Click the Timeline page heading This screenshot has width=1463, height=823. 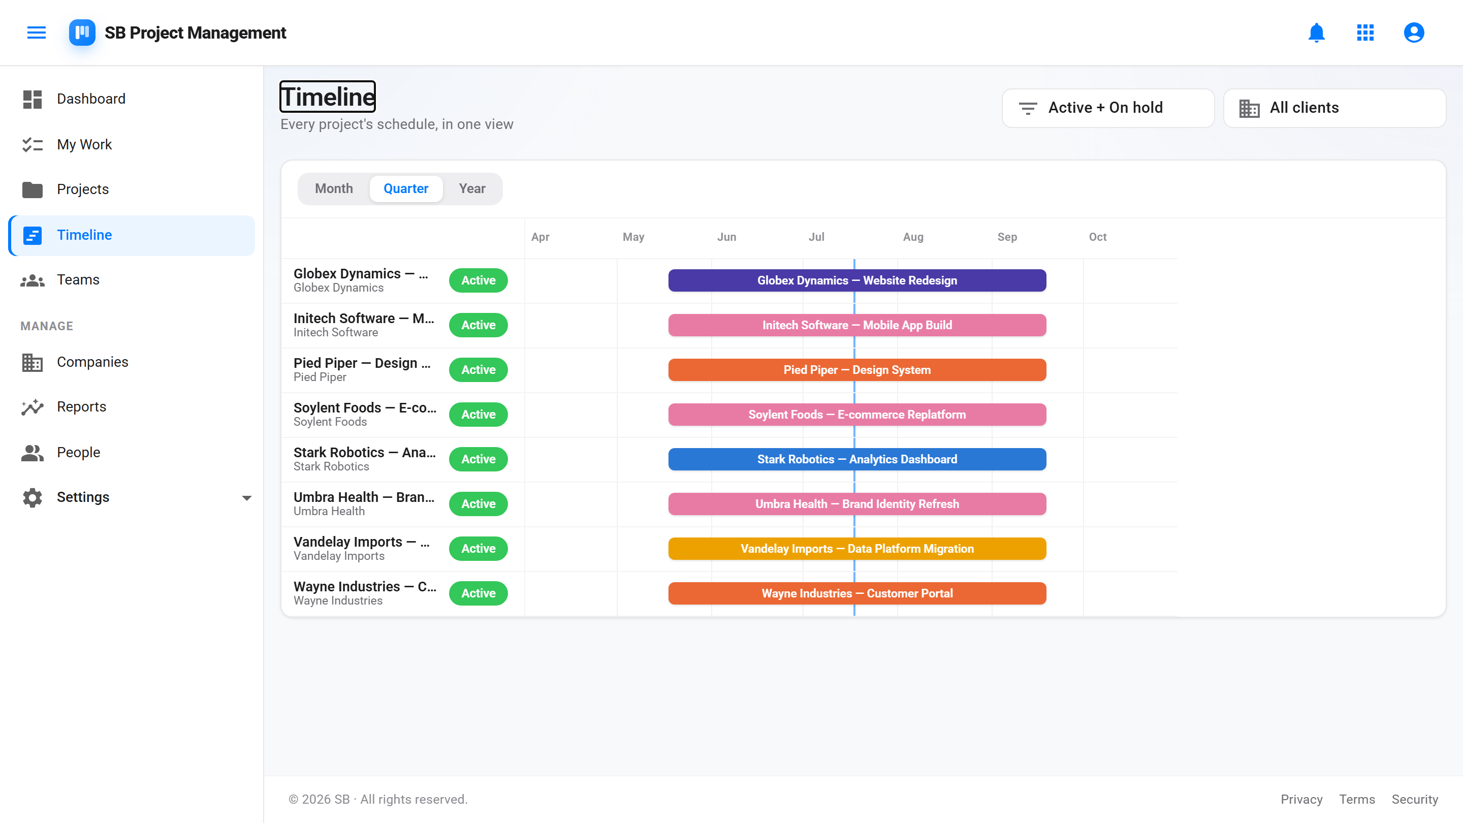[x=328, y=97]
